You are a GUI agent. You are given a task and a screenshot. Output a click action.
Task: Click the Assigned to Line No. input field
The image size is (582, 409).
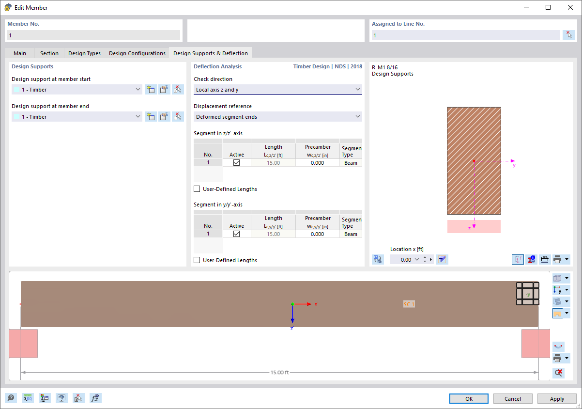click(465, 35)
